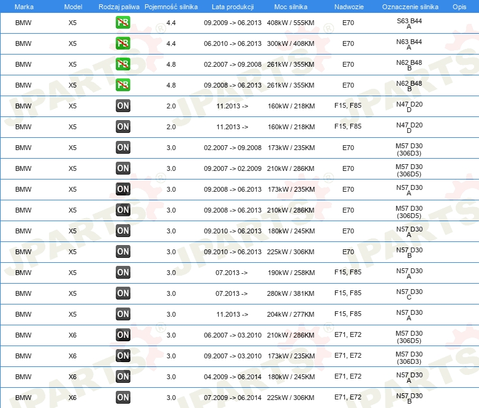Click the ON diesel icon for X5 180kW / 245KM
Image resolution: width=479 pixels, height=408 pixels.
[123, 231]
